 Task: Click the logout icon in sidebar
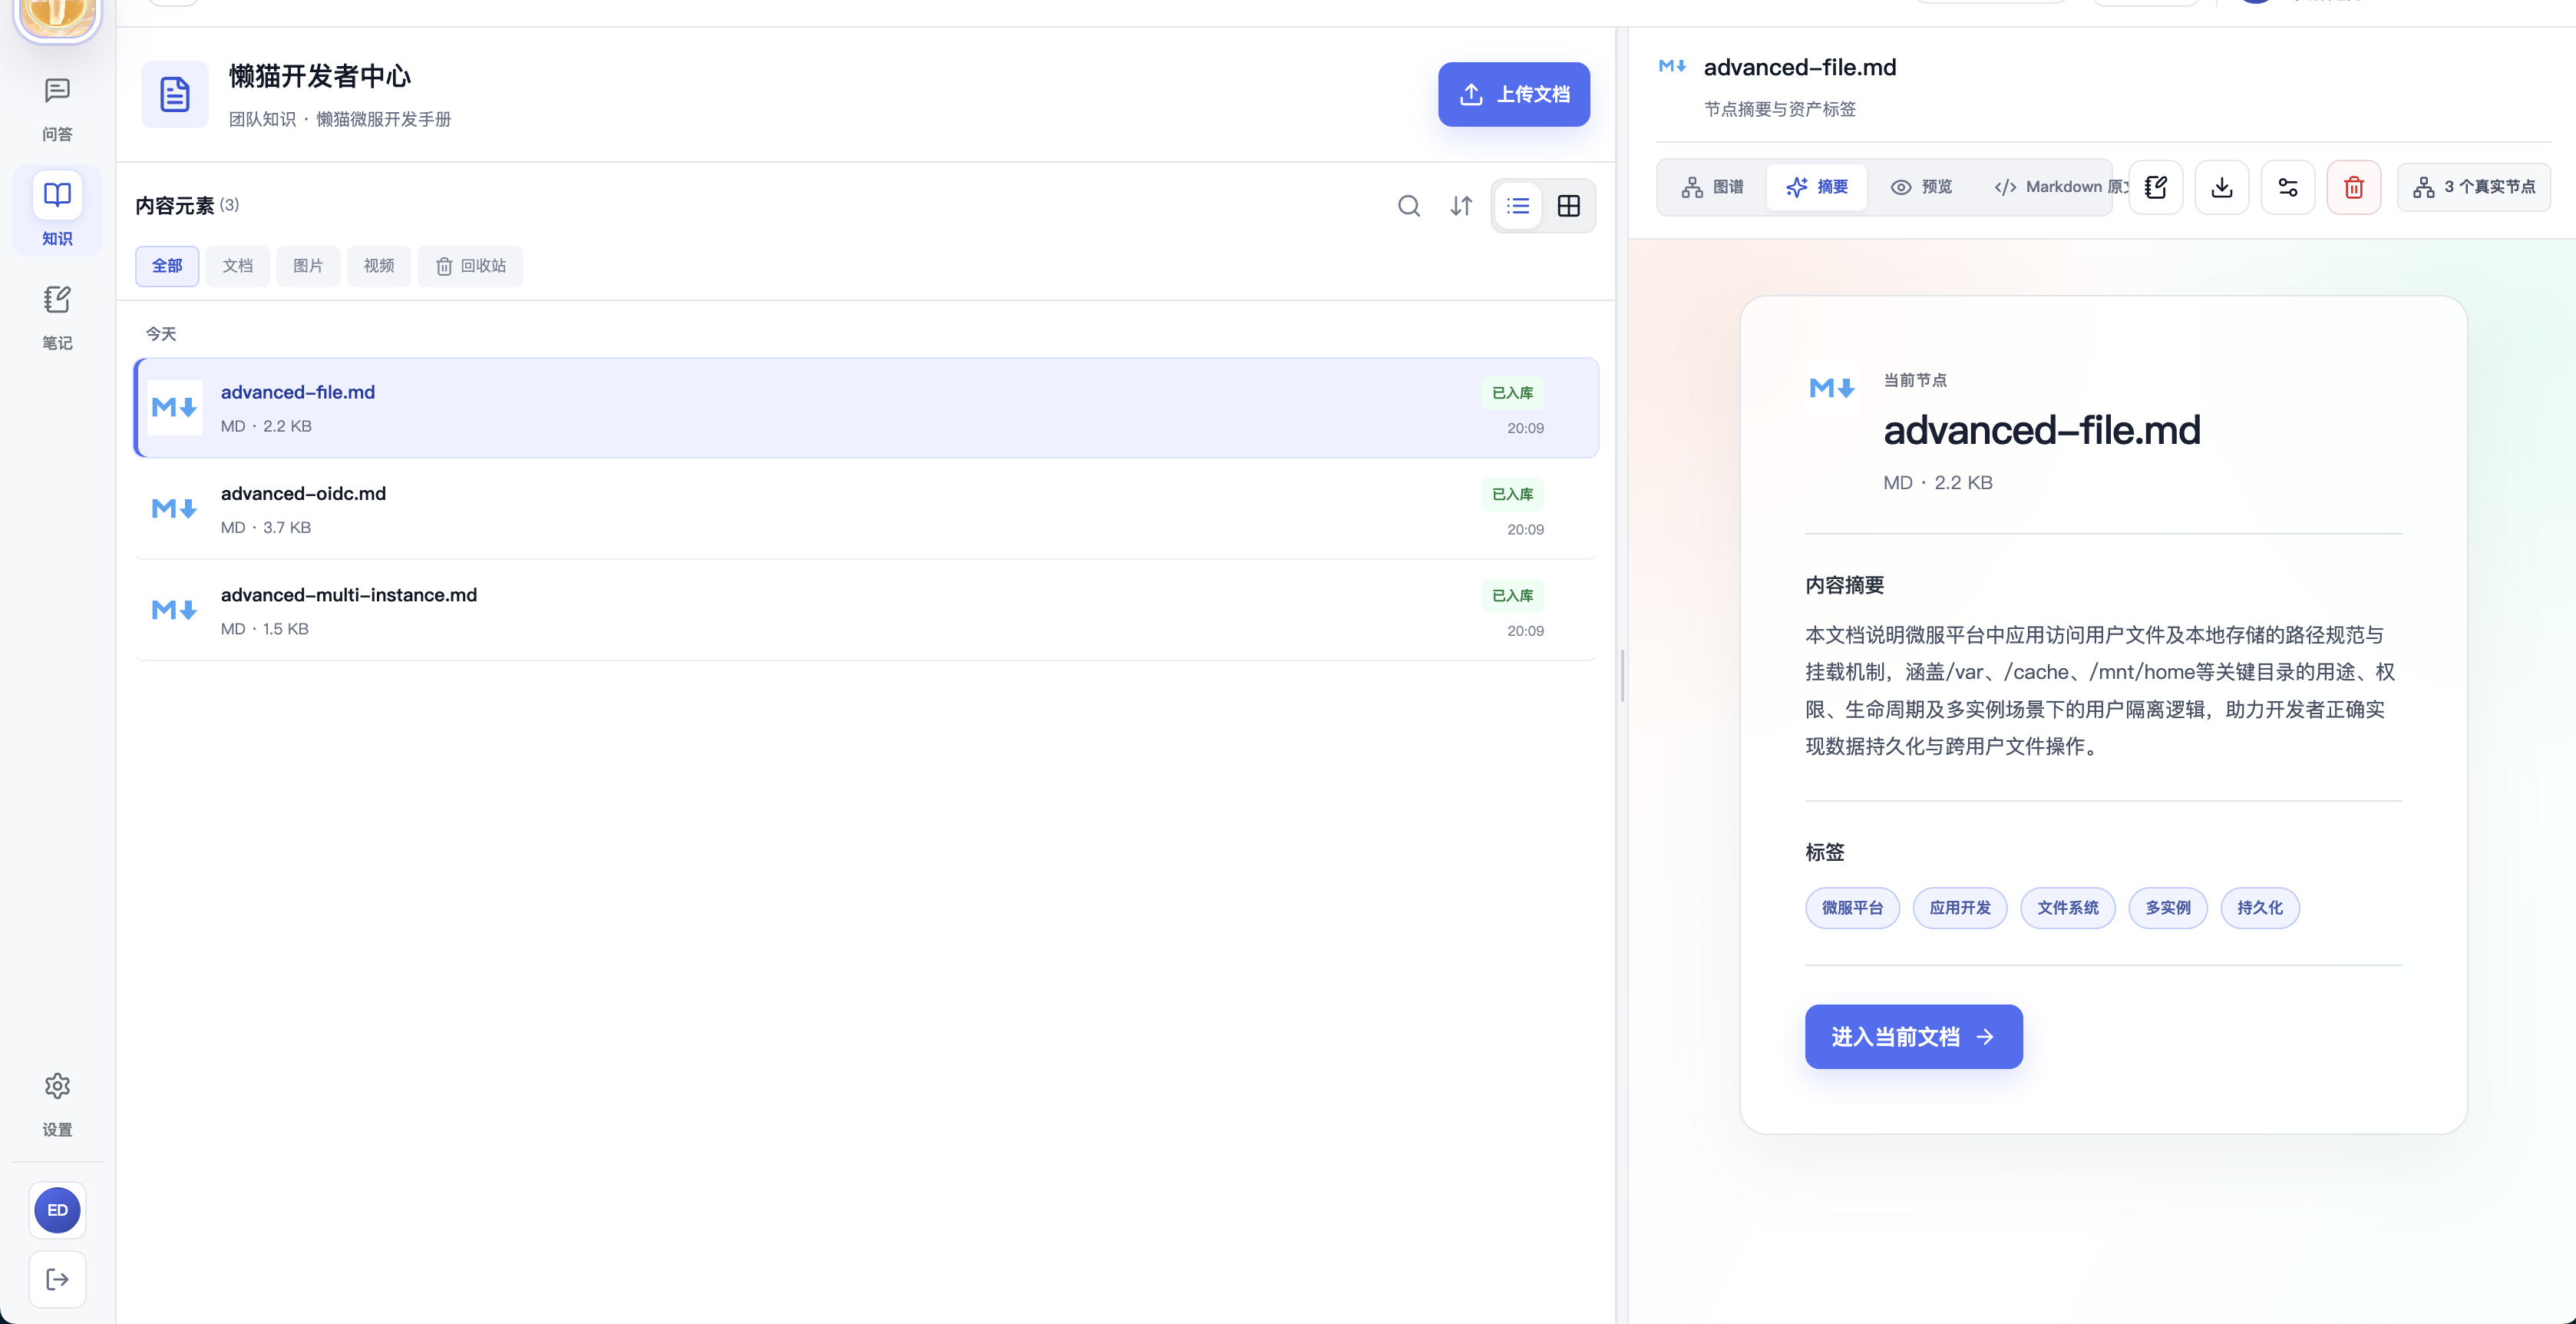[x=57, y=1279]
